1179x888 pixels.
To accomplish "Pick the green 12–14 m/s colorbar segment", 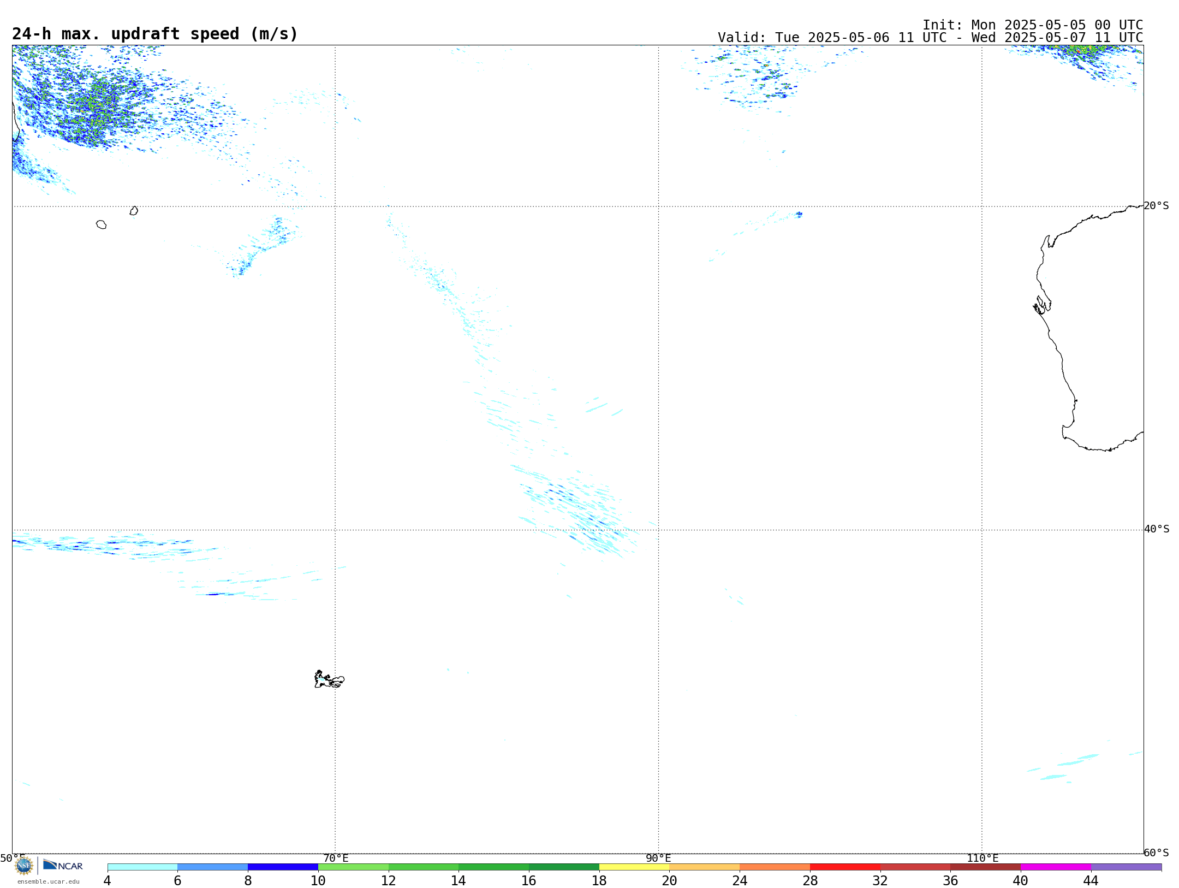I will tap(424, 867).
